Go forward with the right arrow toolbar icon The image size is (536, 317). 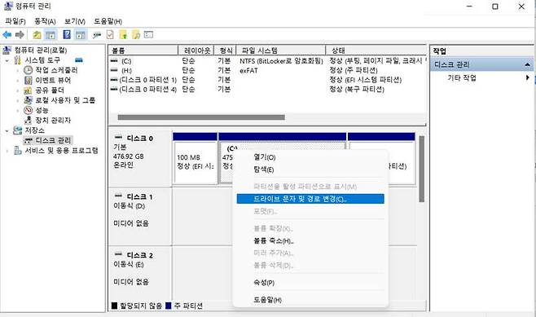click(x=20, y=34)
